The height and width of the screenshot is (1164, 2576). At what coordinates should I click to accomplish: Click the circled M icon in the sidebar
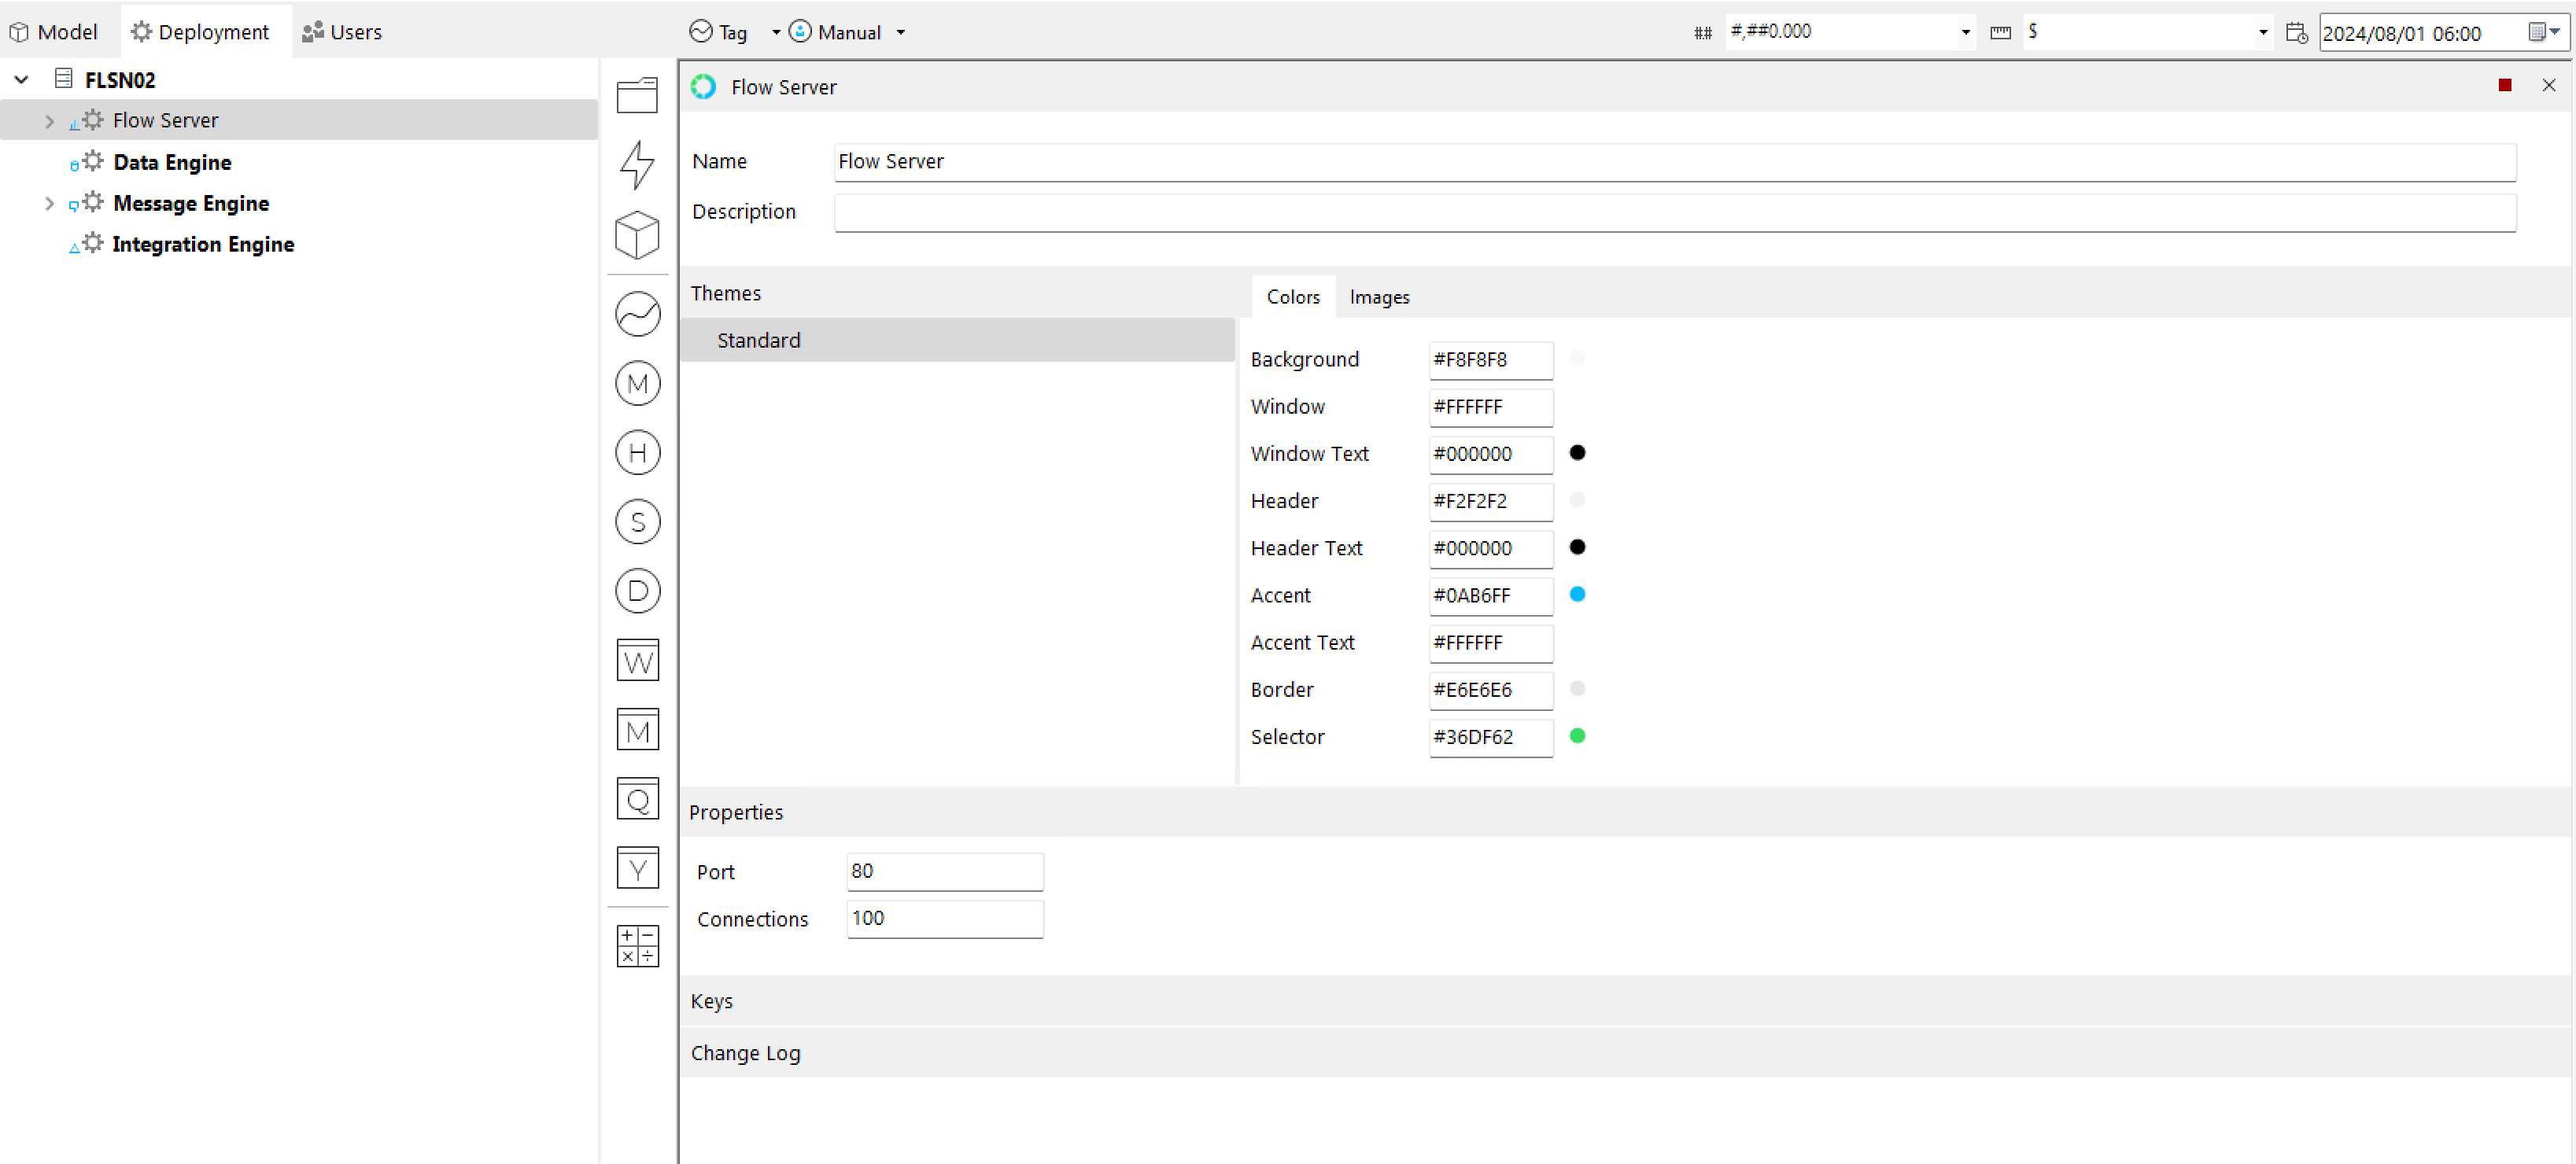pyautogui.click(x=637, y=383)
